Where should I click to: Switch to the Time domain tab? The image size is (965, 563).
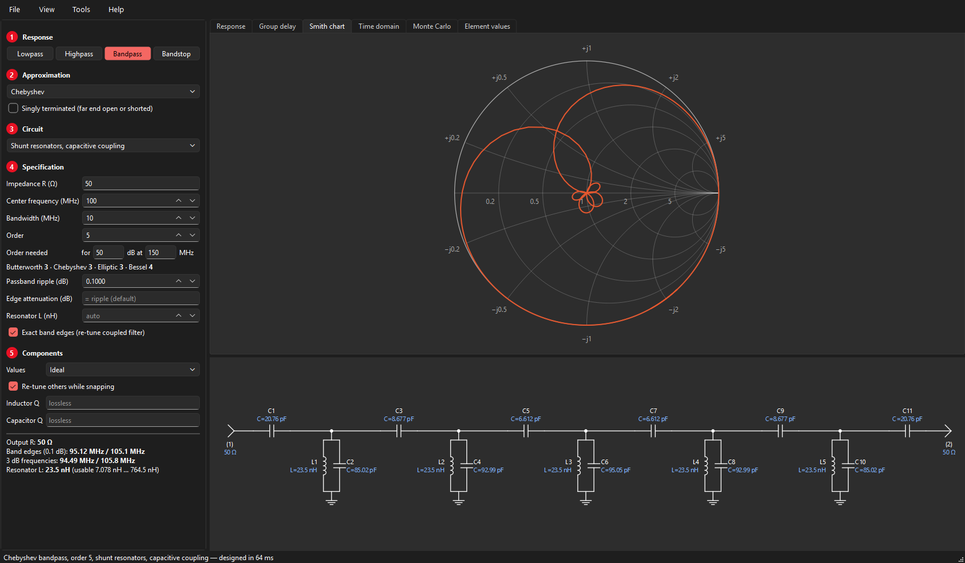[379, 26]
